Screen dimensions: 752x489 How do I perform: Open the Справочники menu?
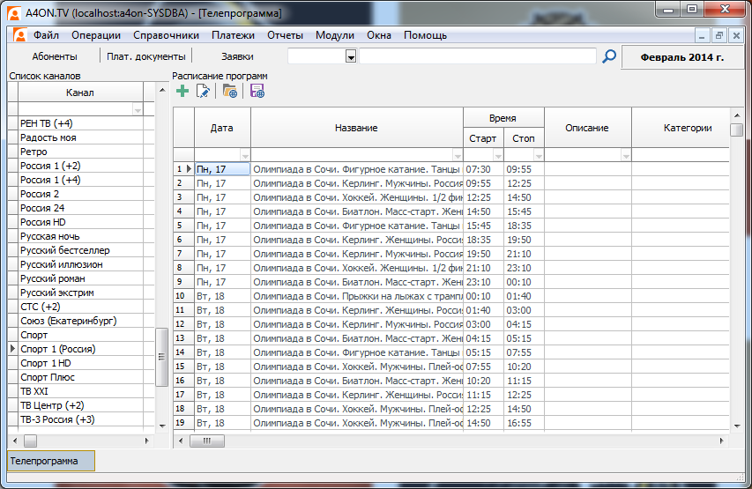click(x=166, y=35)
